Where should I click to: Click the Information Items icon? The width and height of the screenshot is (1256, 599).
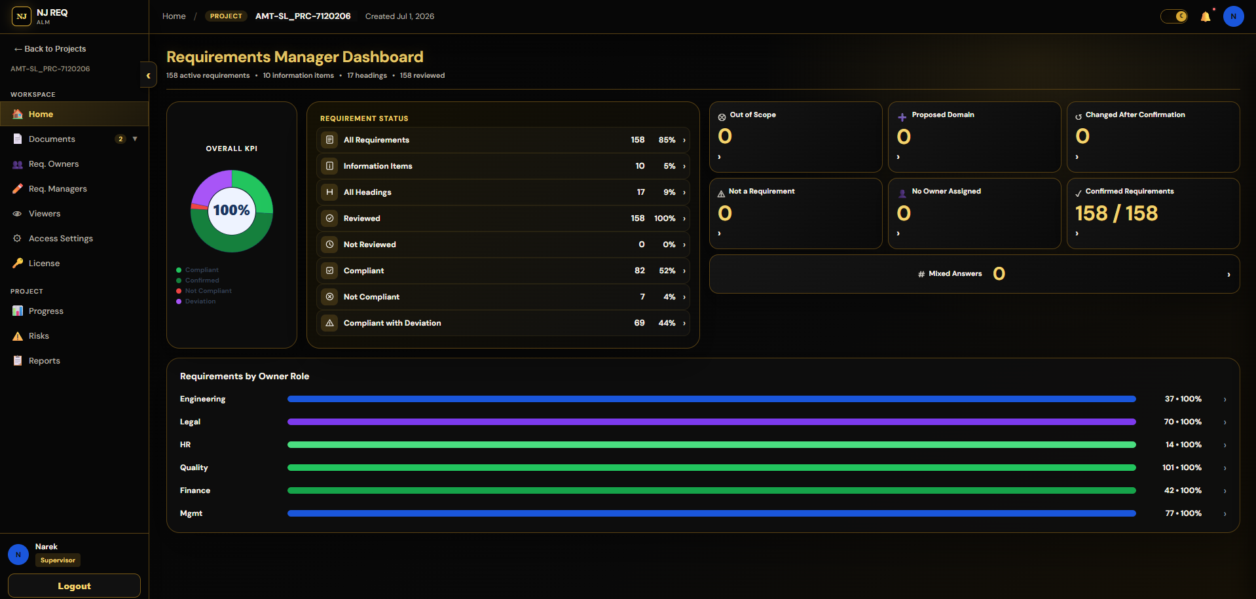[330, 166]
